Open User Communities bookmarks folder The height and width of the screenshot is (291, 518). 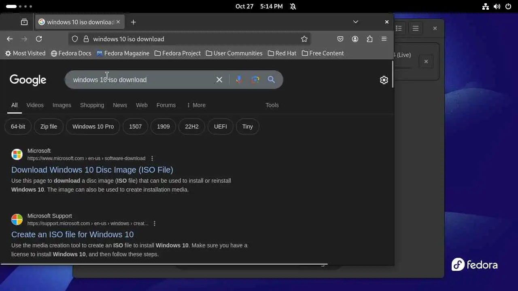tap(234, 53)
